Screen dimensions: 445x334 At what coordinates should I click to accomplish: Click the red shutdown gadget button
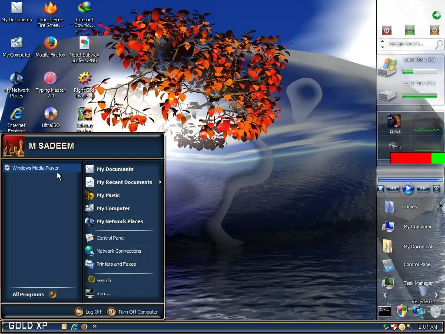point(386,30)
